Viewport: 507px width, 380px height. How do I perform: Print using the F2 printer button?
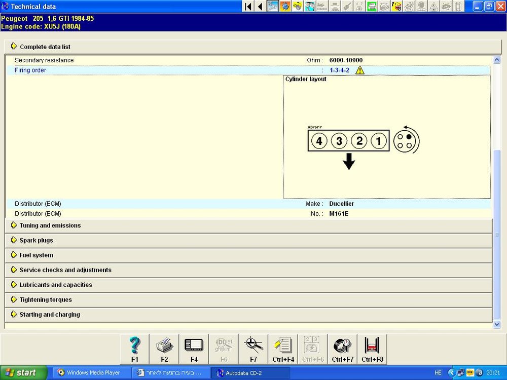click(164, 349)
